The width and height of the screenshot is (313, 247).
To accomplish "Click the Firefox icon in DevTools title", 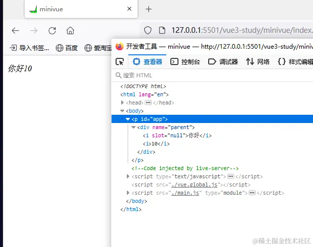I will tap(120, 47).
